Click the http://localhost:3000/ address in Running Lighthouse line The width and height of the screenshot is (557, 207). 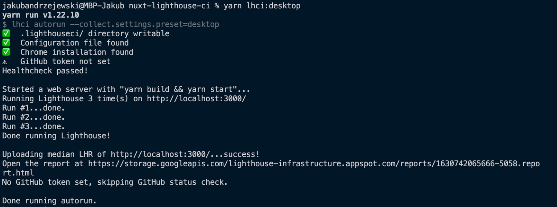[196, 99]
